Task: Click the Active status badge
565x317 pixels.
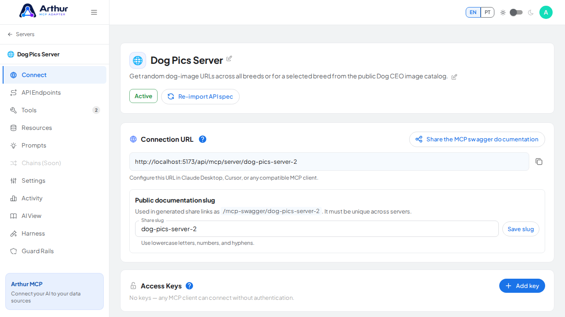Action: [x=143, y=96]
